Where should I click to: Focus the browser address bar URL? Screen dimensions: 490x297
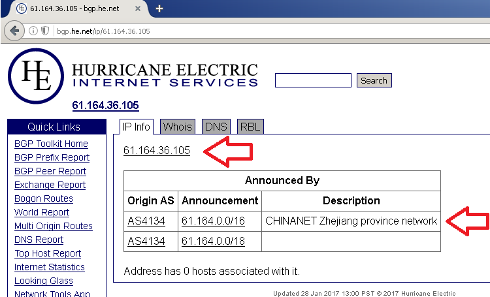103,31
